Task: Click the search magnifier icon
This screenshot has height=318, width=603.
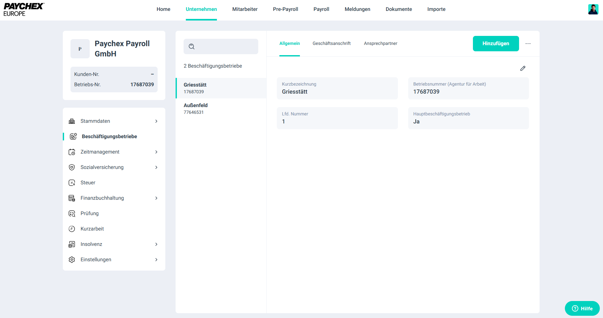Action: pos(192,46)
